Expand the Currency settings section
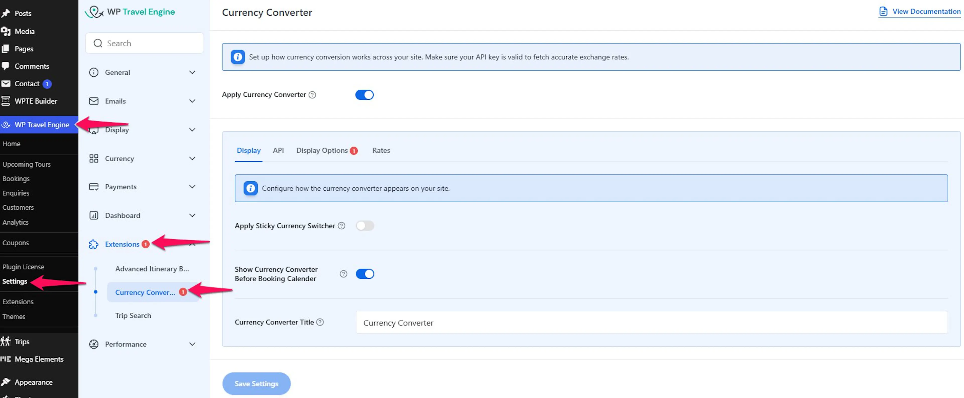 coord(192,158)
